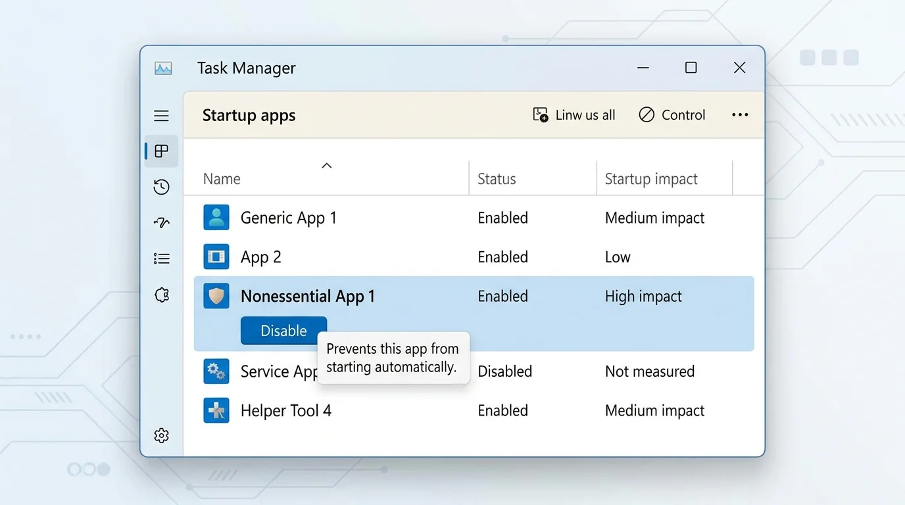The image size is (905, 505).
Task: Click Enabled status of Helper Tool 4
Action: click(x=503, y=411)
